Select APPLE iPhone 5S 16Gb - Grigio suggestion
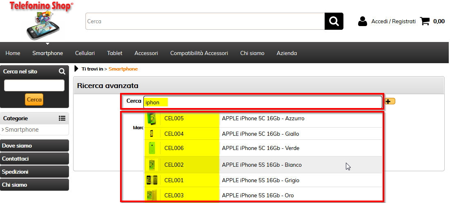The height and width of the screenshot is (203, 450). pos(261,180)
